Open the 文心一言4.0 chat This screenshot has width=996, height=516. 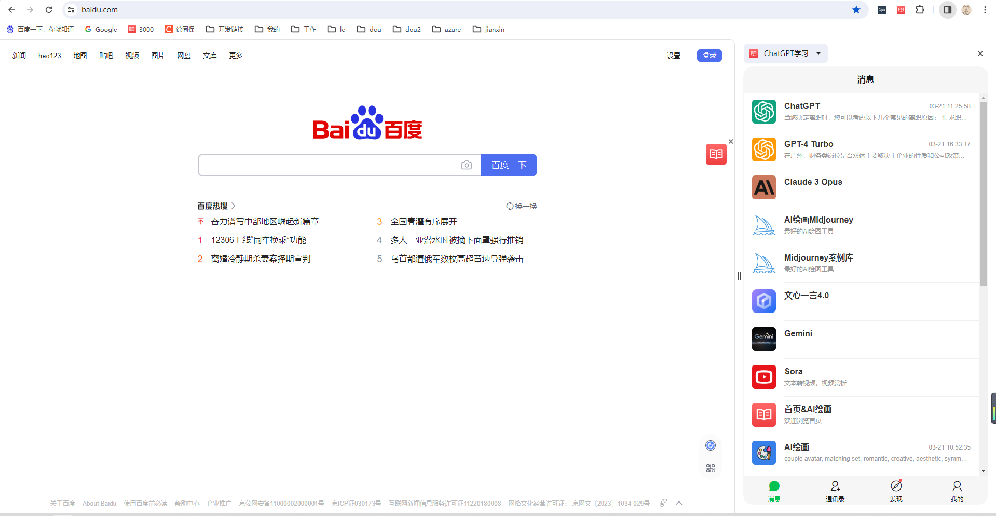point(861,302)
